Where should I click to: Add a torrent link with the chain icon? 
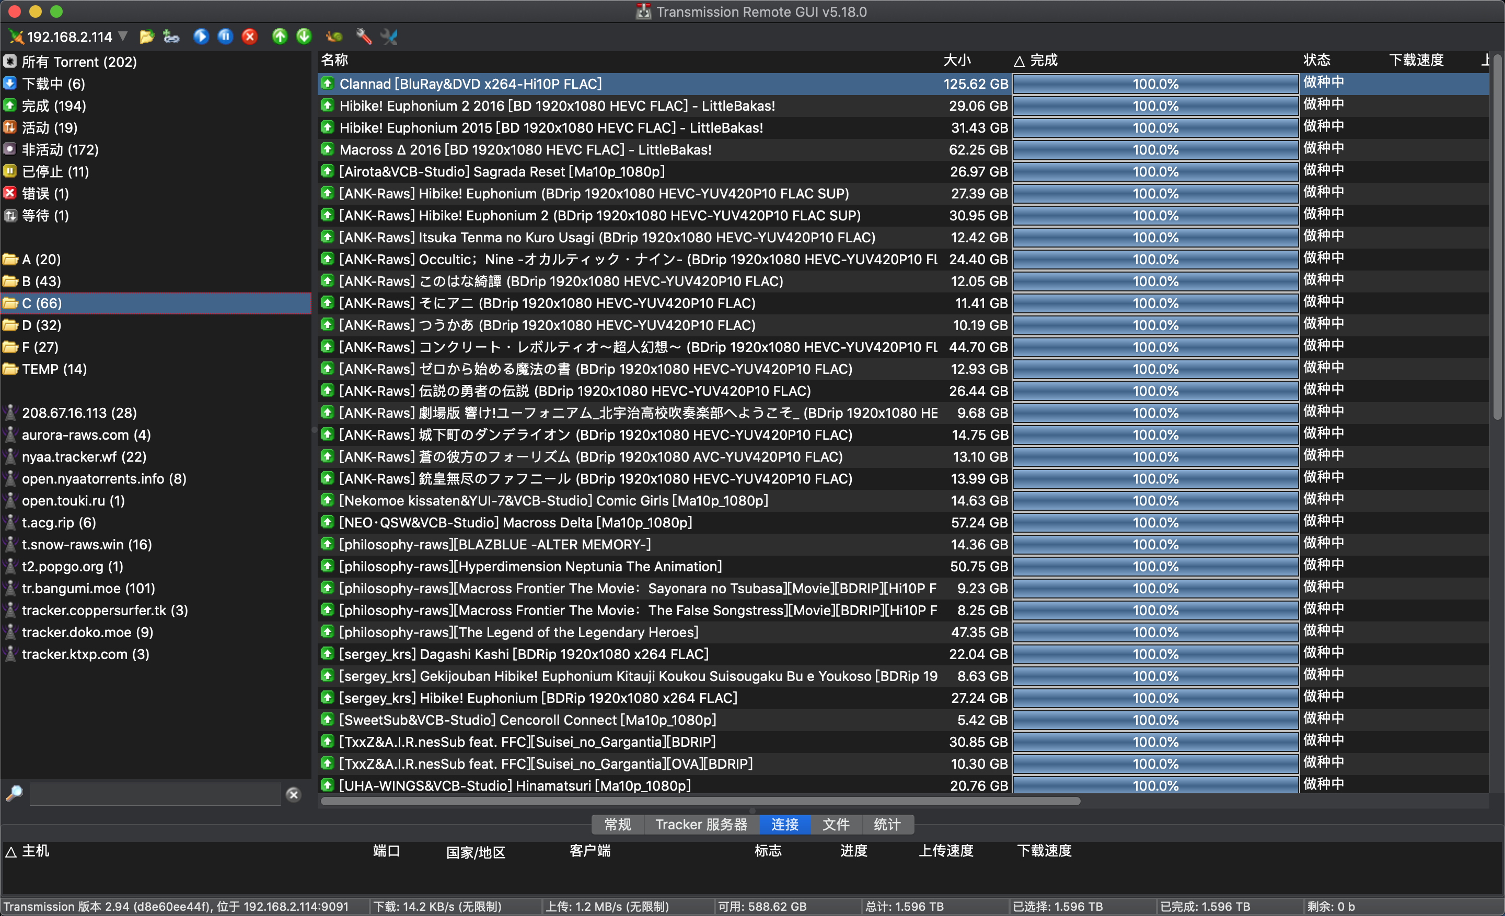coord(171,37)
